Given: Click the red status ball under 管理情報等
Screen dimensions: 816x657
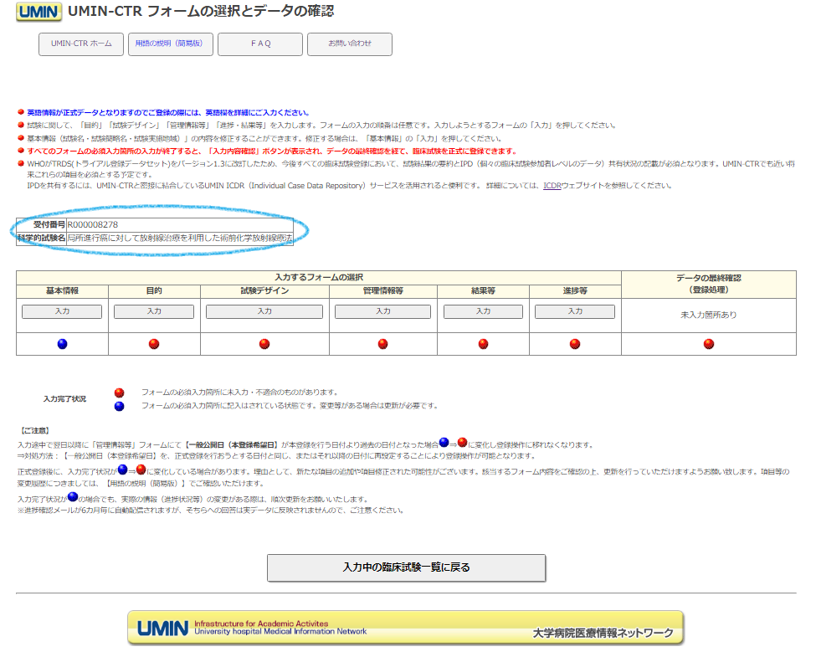Looking at the screenshot, I should (382, 344).
